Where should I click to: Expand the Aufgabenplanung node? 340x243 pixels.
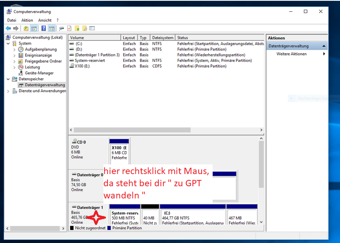pos(14,50)
